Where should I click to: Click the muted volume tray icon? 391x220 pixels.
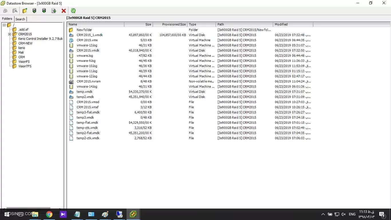[x=343, y=214]
